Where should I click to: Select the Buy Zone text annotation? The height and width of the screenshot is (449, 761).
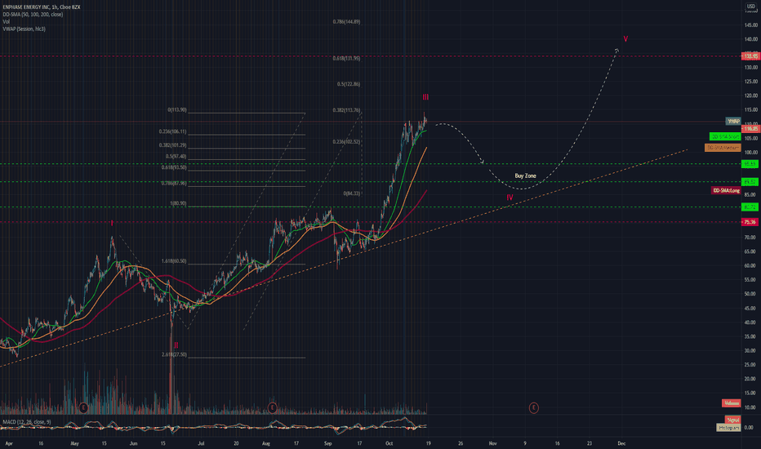point(525,176)
